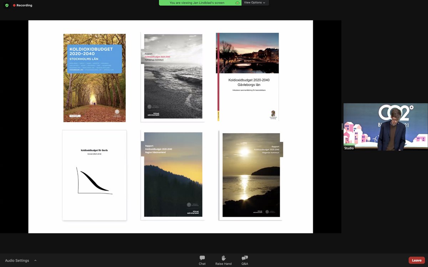Click the declining curve graph on the Borås cover
The height and width of the screenshot is (267, 428).
click(x=95, y=180)
